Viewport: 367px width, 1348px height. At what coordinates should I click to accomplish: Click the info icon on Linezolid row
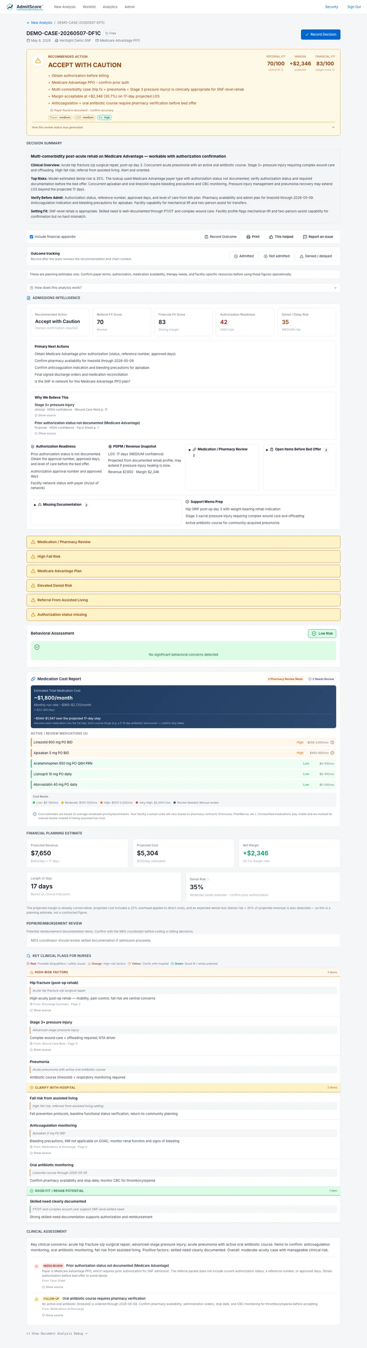coord(333,742)
